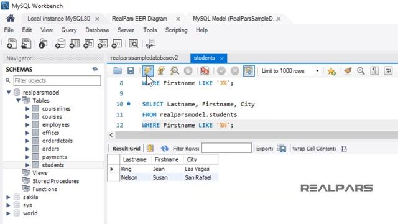Expand the world schema
Viewport: 398px width, 224px height.
[x=8, y=213]
